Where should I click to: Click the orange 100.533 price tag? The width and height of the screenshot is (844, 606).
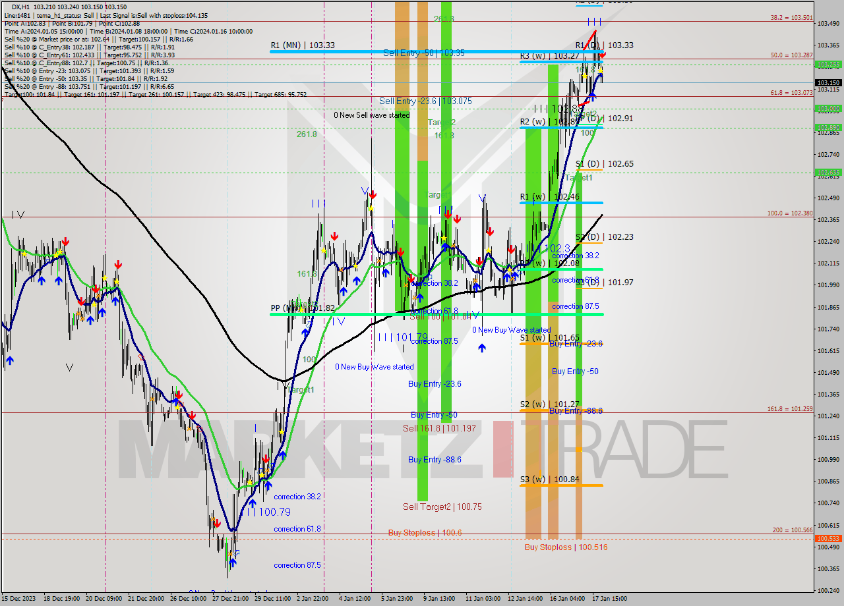[828, 538]
